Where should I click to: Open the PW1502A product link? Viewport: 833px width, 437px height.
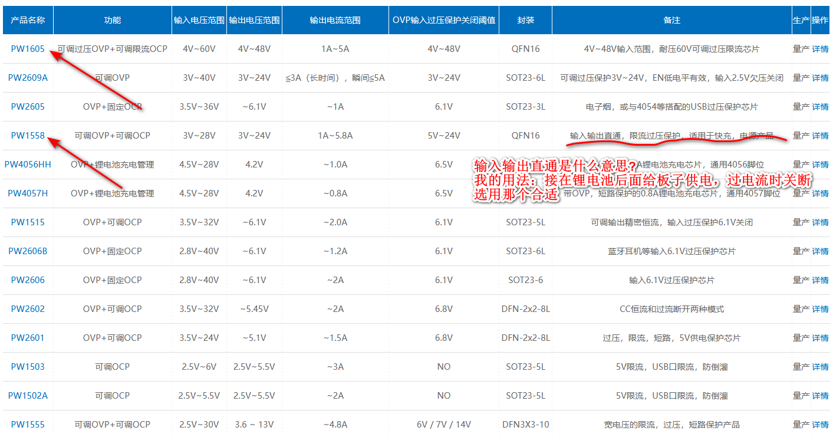[x=28, y=396]
